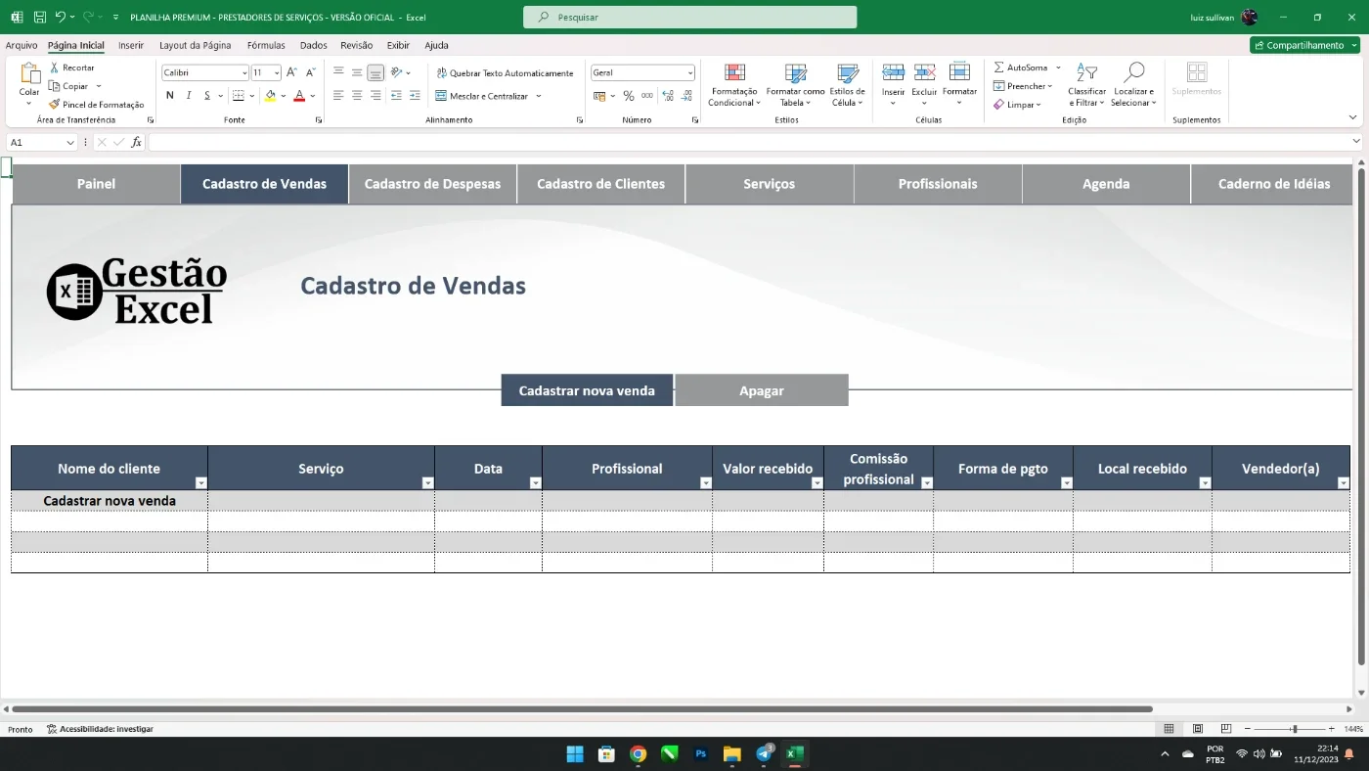Open Formatação Condicional in the ribbon
1369x771 pixels.
click(734, 85)
